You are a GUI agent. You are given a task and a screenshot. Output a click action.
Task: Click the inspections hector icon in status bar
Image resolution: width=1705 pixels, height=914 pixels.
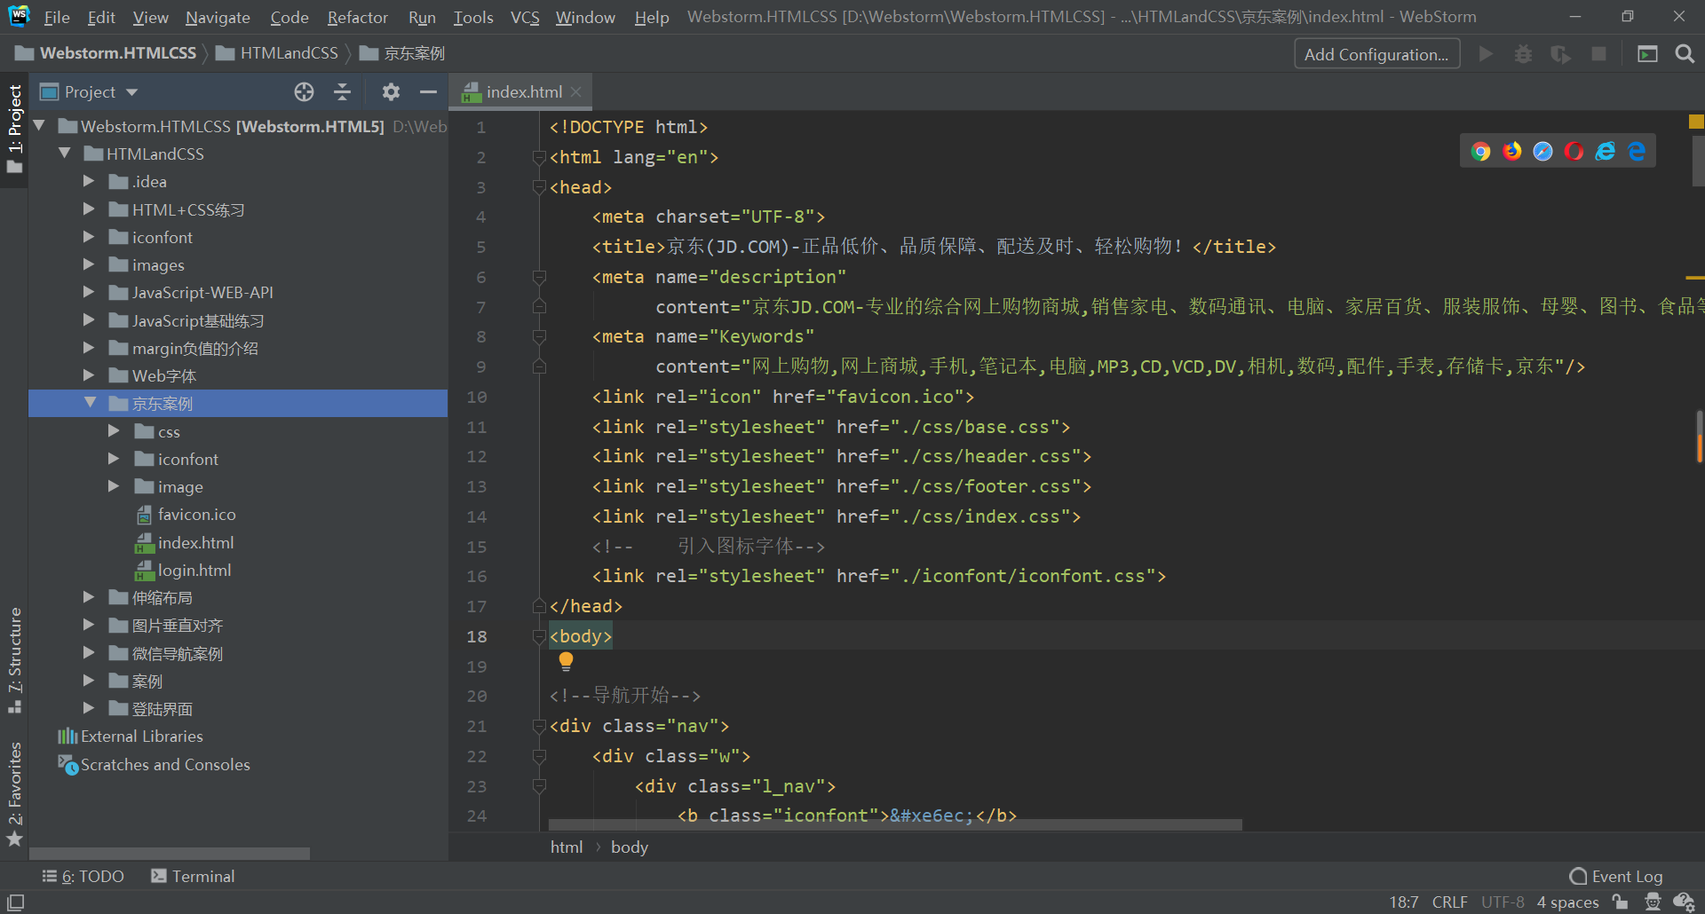[1653, 902]
